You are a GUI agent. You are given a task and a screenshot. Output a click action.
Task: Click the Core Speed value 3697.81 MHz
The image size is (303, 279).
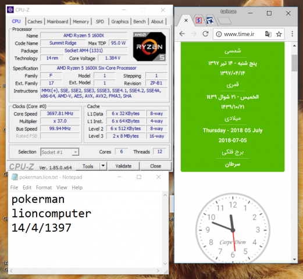(x=60, y=113)
